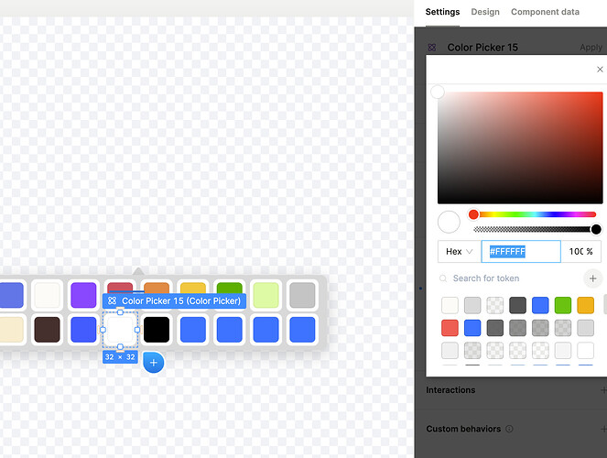
Task: Click the 'Color Picker 15 (Color Picker)' canvas label
Action: coord(174,300)
